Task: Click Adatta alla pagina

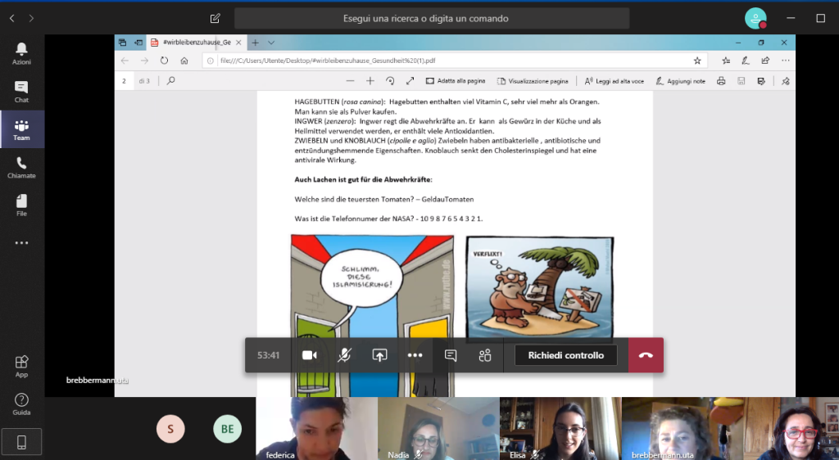Action: [456, 81]
